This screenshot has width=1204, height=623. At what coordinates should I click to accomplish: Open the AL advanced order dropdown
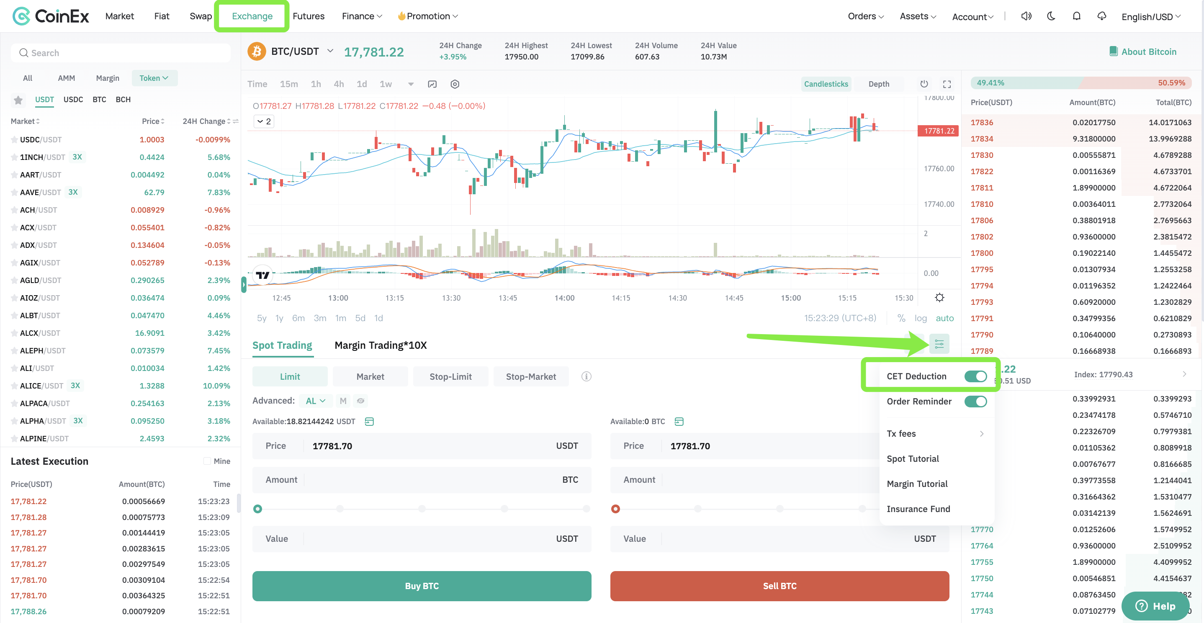click(316, 401)
